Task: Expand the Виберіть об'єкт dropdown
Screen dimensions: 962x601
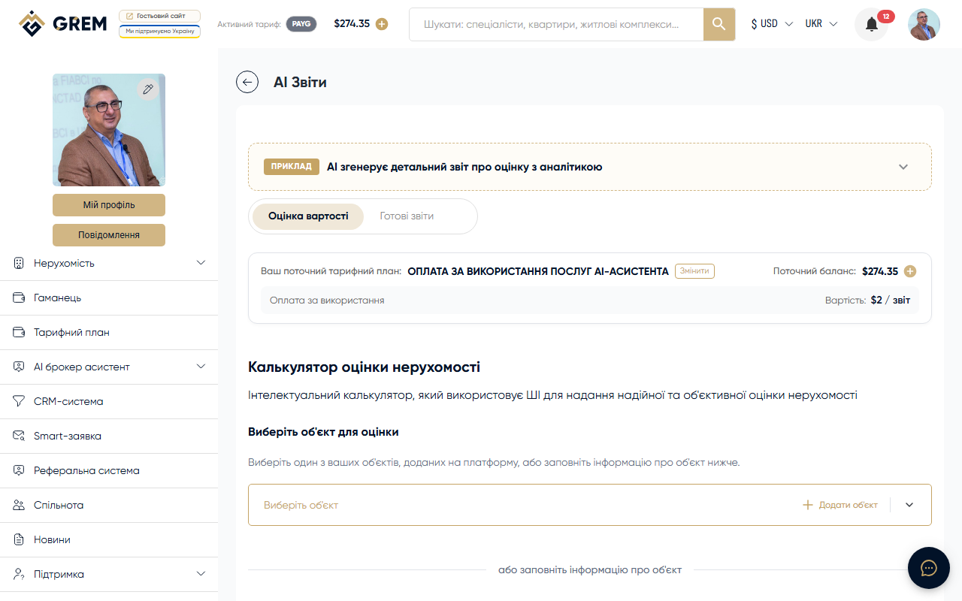Action: pos(909,505)
